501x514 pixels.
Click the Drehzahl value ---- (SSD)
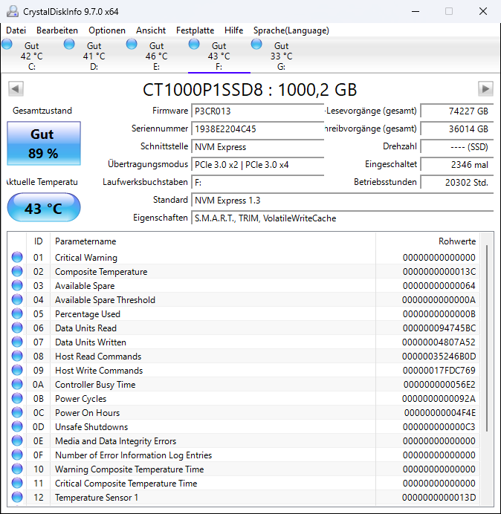coord(456,147)
